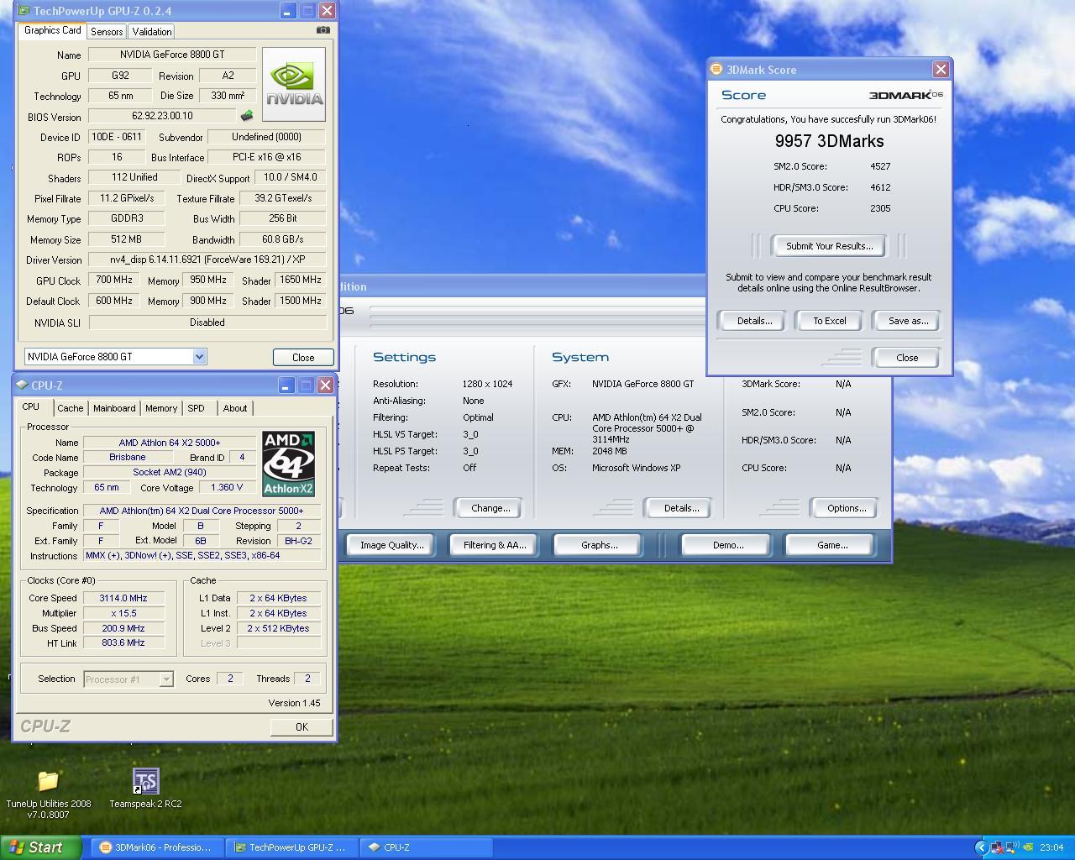Click Options... button in 3DMark06
The height and width of the screenshot is (860, 1075).
coord(846,508)
